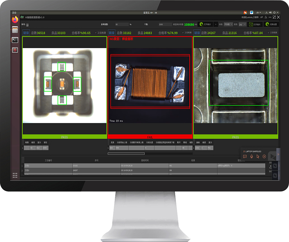Image resolution: width=289 pixels, height=242 pixels.
Task: Click the 108686 disk space value
Action: (189, 25)
